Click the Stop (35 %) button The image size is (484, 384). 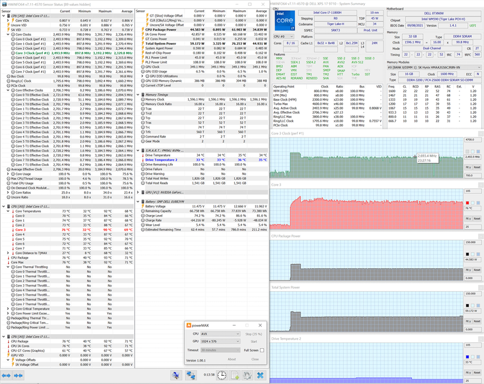point(254,334)
